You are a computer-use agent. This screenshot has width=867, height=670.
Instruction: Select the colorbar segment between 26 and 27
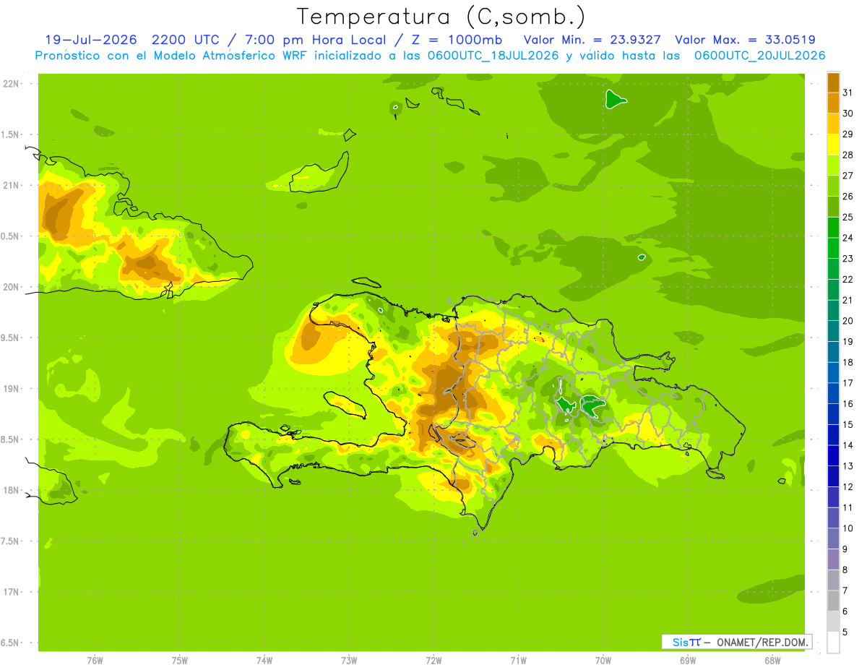tap(833, 186)
